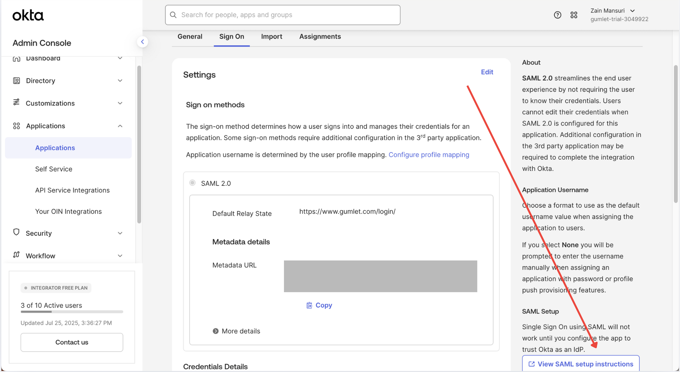Click the redacted Metadata URL box
The height and width of the screenshot is (372, 680).
point(380,276)
